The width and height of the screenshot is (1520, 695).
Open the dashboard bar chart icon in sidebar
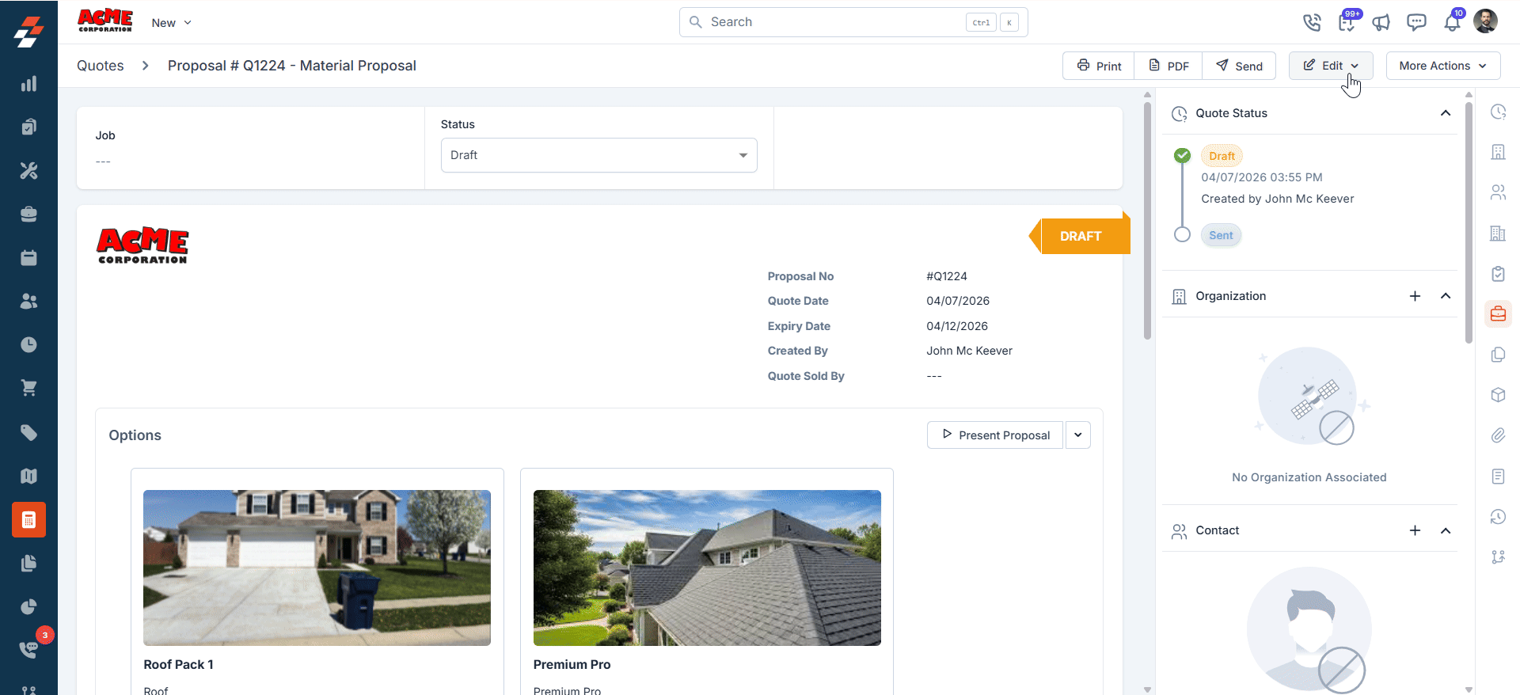click(x=28, y=84)
